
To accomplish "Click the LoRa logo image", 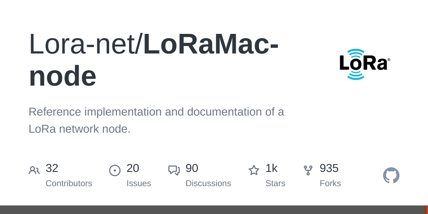I will [x=365, y=64].
